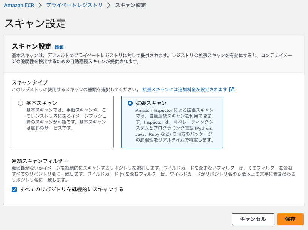The image size is (308, 230).
Task: Open the 拡張スキャン追加料金 pricing link
Action: tap(185, 89)
